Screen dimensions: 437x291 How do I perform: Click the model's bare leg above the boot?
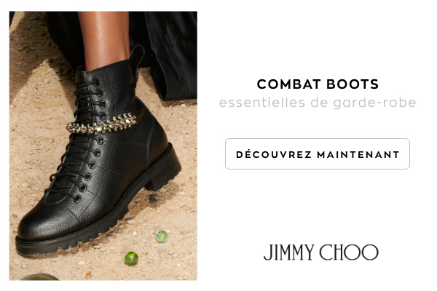pos(106,39)
